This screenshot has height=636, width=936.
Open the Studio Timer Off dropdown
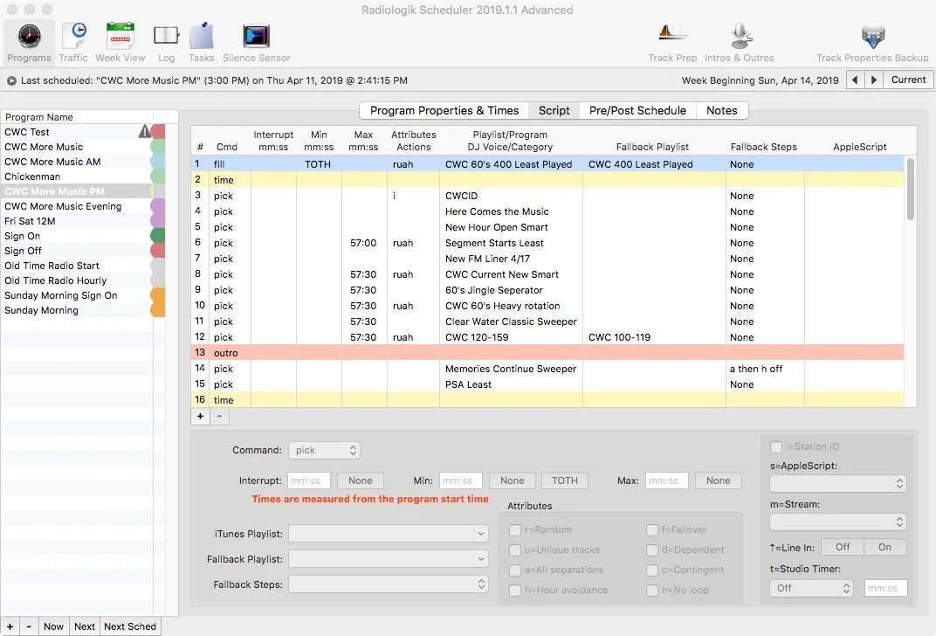[x=811, y=588]
